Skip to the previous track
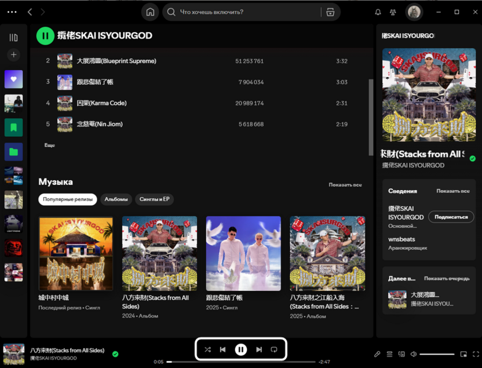482x368 pixels. [223, 349]
